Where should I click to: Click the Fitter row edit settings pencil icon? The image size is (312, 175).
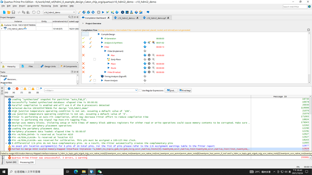(x=91, y=47)
